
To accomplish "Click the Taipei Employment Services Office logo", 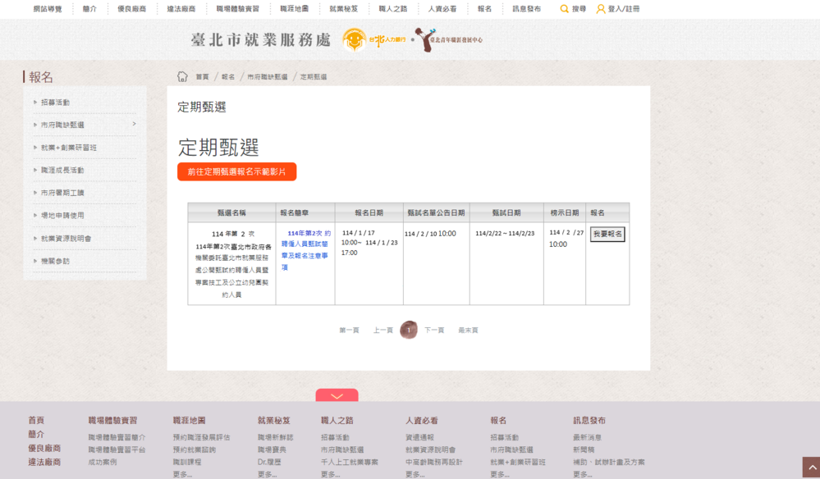I will click(x=260, y=39).
